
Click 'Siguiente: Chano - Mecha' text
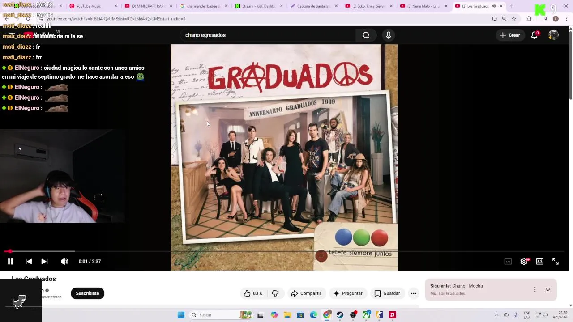(x=457, y=286)
